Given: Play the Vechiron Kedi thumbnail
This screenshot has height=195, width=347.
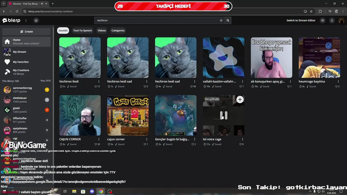Looking at the screenshot, I should [80, 57].
